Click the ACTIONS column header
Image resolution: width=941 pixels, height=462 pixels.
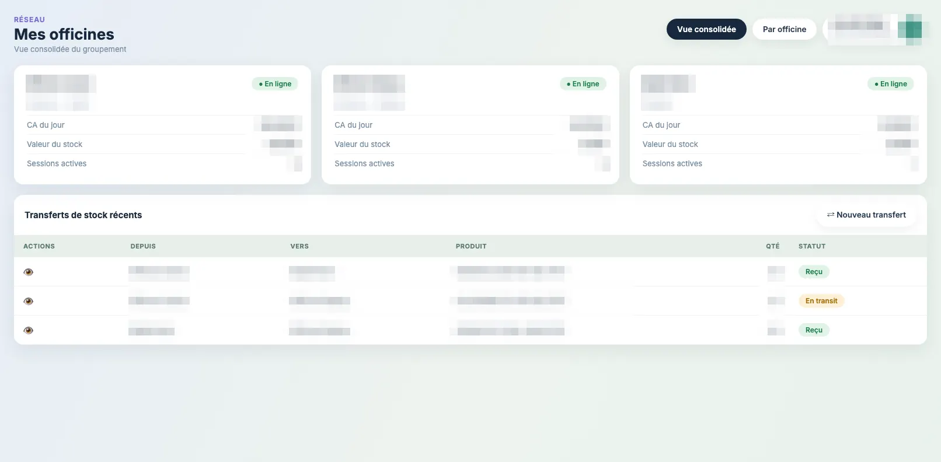[x=39, y=246]
